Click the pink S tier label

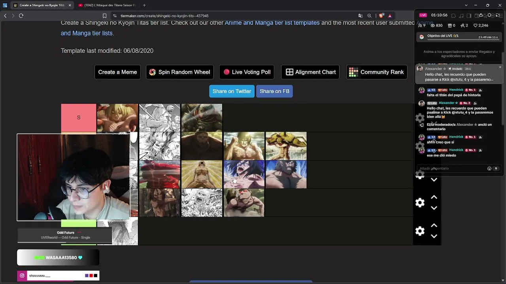79,118
